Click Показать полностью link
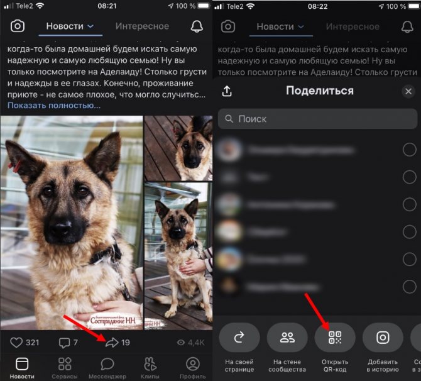The width and height of the screenshot is (421, 381). pyautogui.click(x=54, y=106)
